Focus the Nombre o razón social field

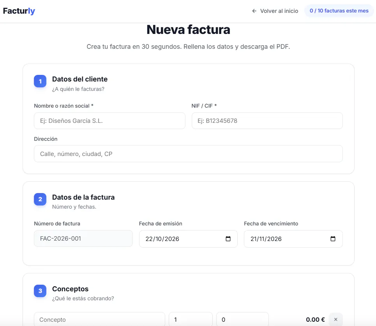click(109, 120)
